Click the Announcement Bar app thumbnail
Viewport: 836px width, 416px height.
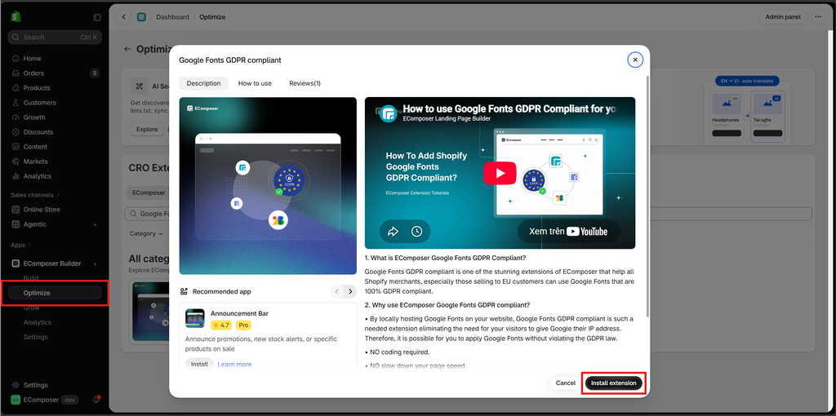pos(195,318)
